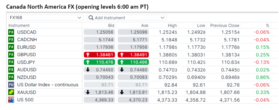Sort by the Instrument column header
This screenshot has height=110, width=279.
pos(19,25)
